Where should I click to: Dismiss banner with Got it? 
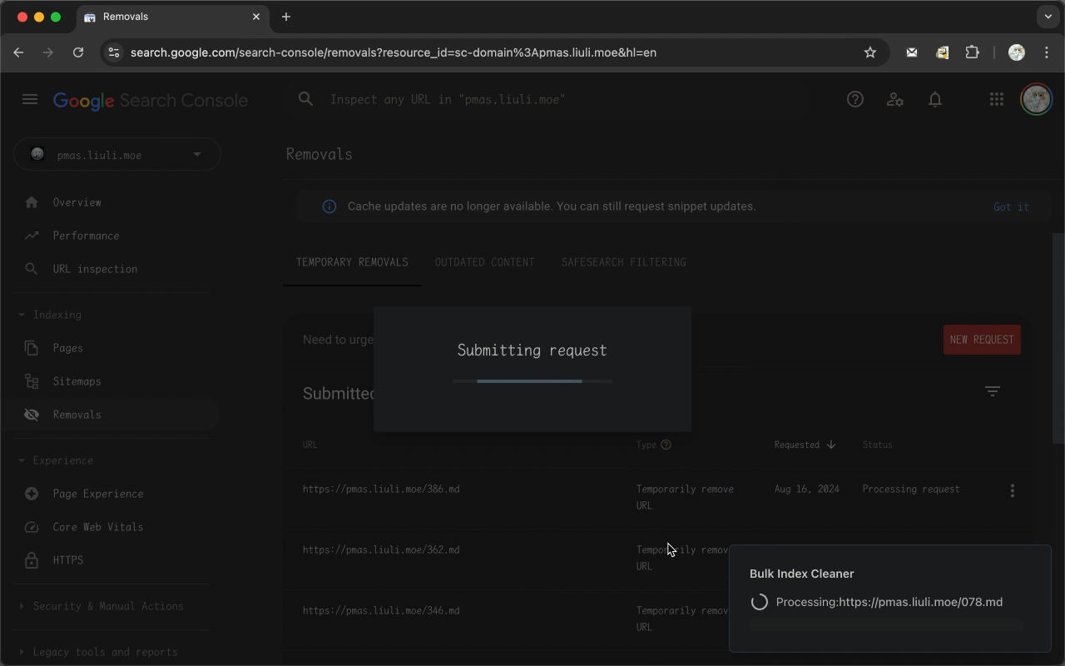[1011, 206]
